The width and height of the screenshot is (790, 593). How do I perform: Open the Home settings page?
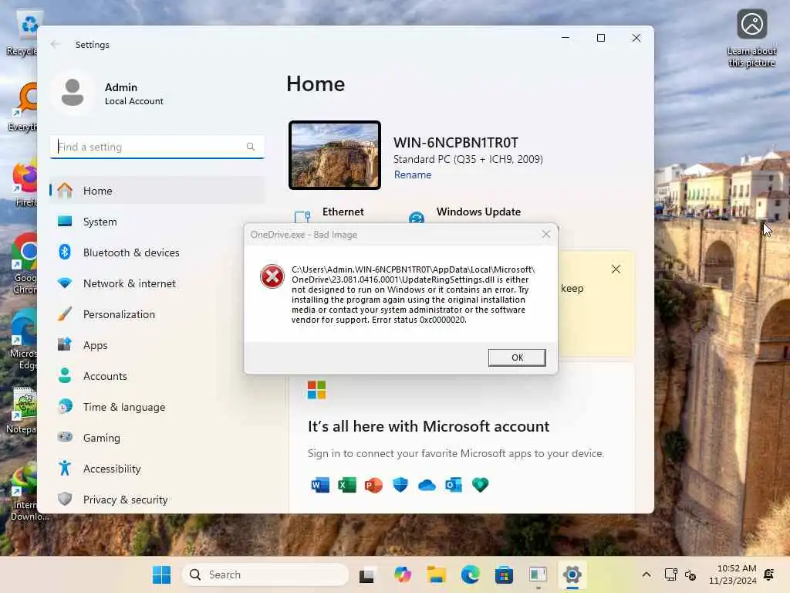[x=157, y=191]
